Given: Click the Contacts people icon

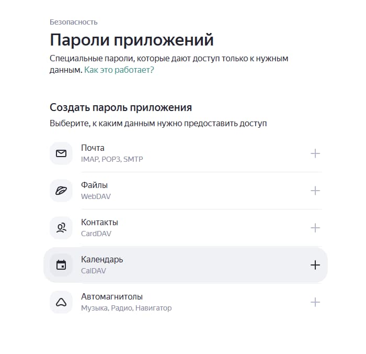Looking at the screenshot, I should coord(61,228).
